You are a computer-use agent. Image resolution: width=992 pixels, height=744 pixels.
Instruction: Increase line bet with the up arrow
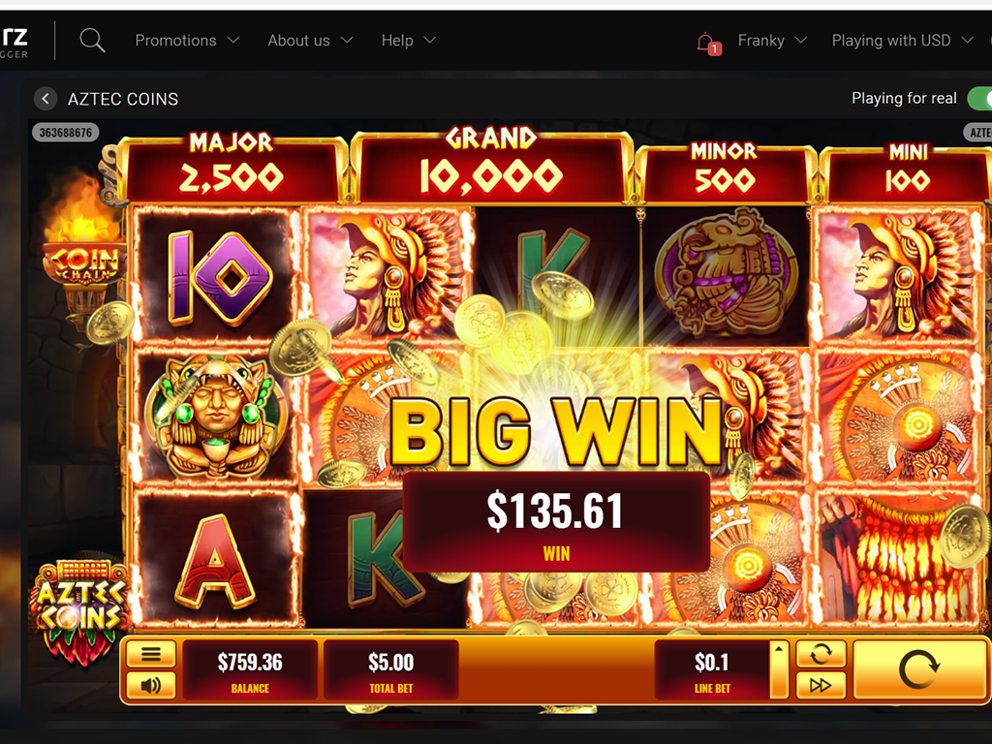click(x=779, y=650)
